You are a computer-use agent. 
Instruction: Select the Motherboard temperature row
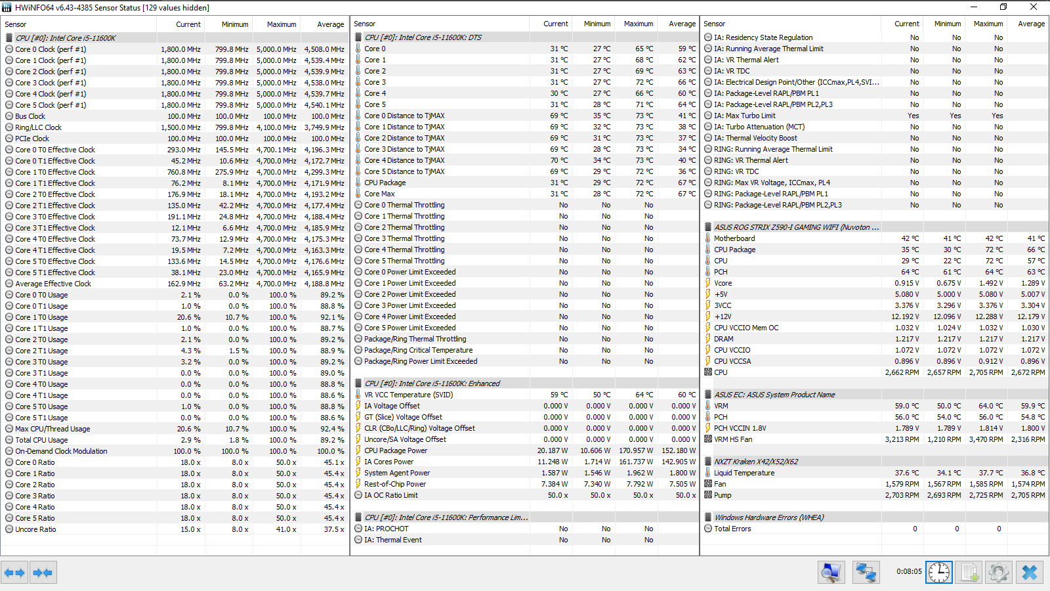coord(875,238)
